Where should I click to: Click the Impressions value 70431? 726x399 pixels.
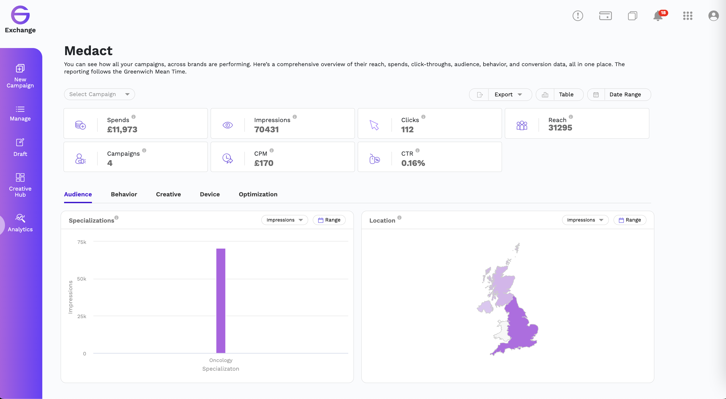pos(266,129)
